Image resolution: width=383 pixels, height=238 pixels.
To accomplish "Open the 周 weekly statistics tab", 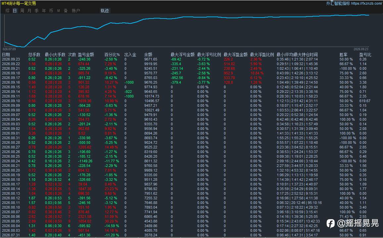I will coord(22,11).
